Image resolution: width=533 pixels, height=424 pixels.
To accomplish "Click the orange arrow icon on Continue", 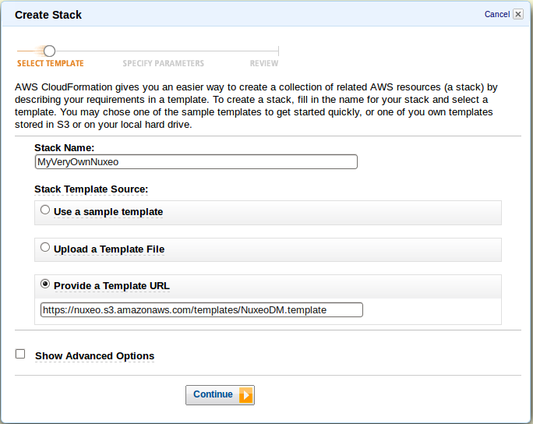I will [x=245, y=395].
